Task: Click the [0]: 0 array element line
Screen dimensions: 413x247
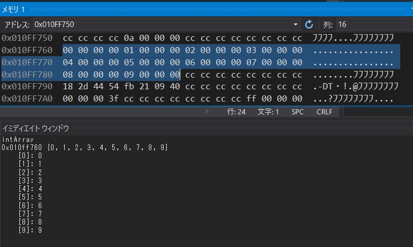Action: coord(30,156)
